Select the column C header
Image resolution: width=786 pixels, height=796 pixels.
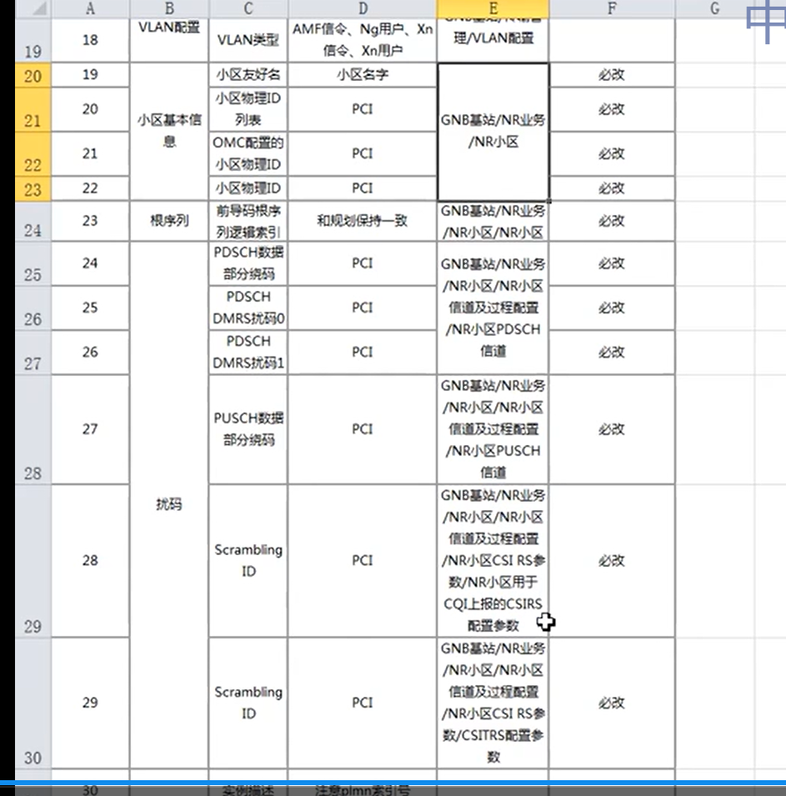click(248, 9)
